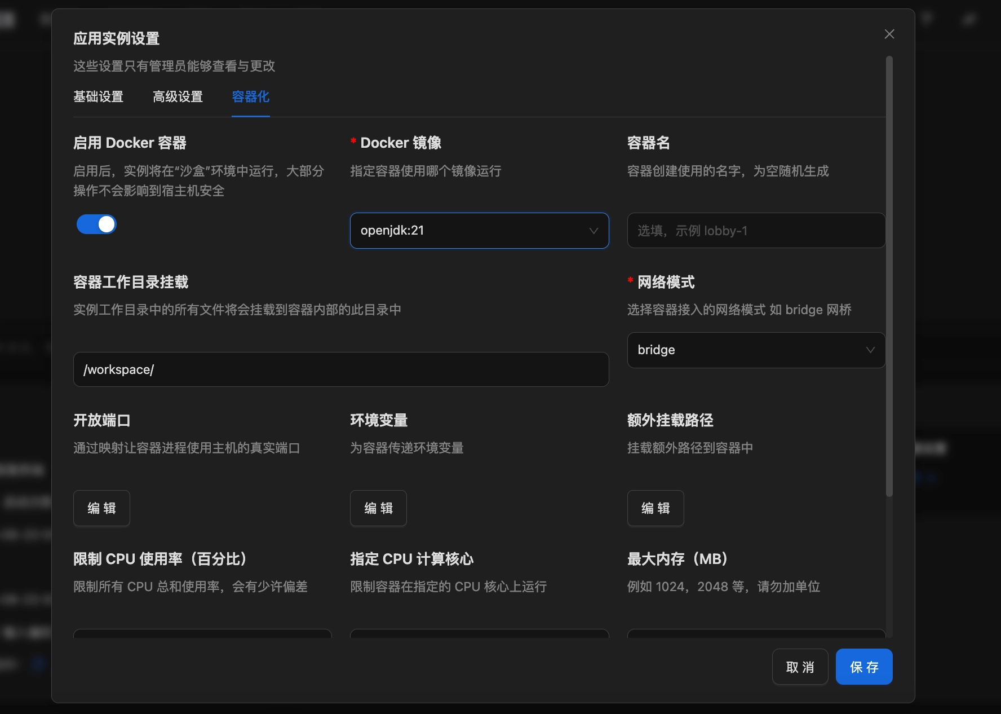Viewport: 1001px width, 714px height.
Task: Open 编辑 for 额外挂载路径
Action: pos(655,508)
